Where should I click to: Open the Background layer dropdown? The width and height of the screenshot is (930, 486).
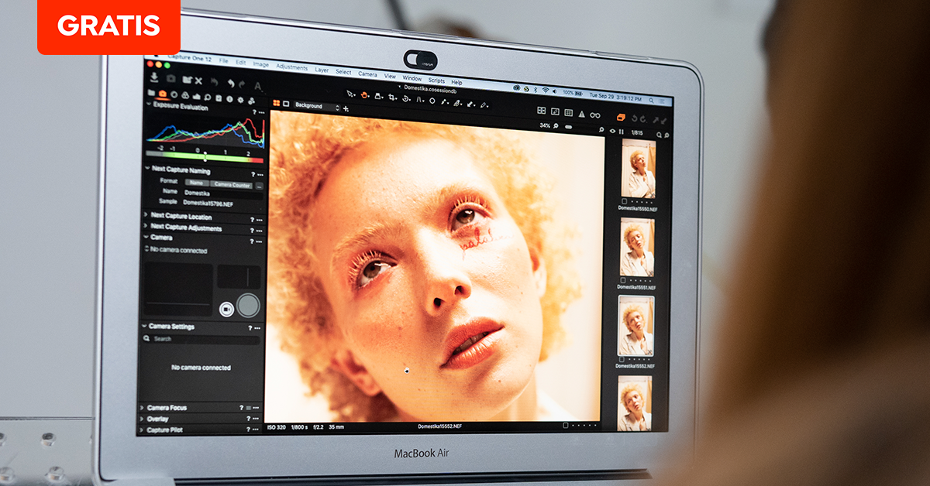[318, 106]
